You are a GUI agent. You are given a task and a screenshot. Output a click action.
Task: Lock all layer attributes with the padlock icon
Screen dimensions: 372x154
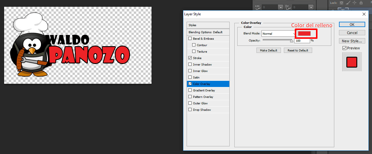[361, 3]
